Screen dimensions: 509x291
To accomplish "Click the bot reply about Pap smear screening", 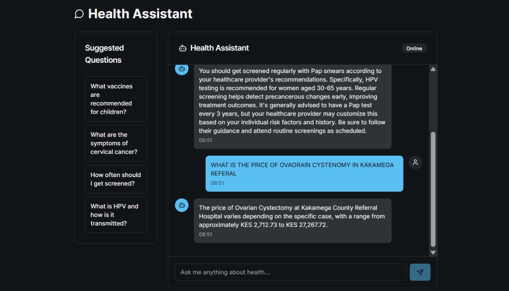I will [293, 107].
